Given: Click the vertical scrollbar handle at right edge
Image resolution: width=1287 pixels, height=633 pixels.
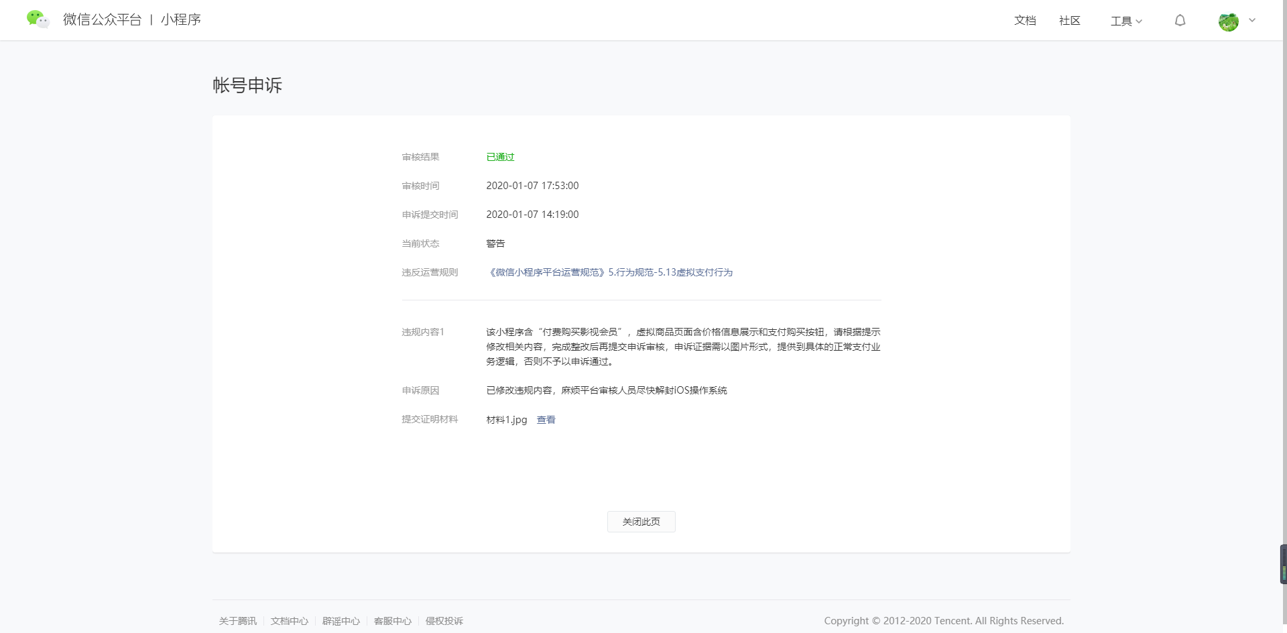Looking at the screenshot, I should coord(1284,564).
